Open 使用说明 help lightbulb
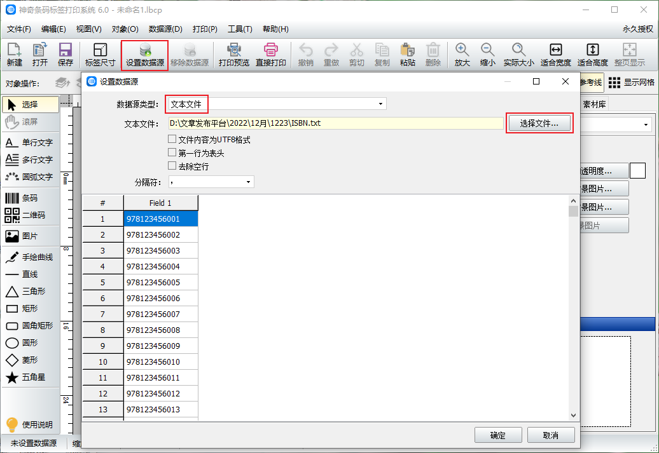659x453 pixels. point(29,424)
